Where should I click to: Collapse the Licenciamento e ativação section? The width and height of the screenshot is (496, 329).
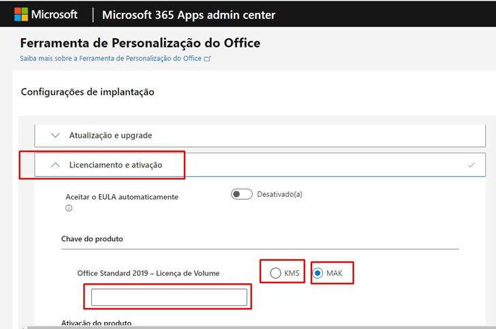260,165
